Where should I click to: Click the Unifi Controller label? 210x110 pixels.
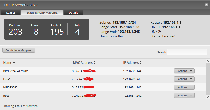tap(112, 36)
